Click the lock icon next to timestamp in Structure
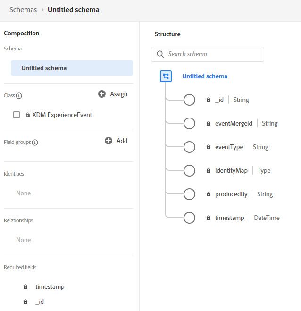 click(209, 218)
